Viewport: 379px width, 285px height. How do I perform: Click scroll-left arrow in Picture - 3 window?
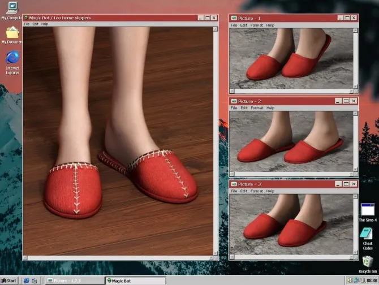point(232,257)
